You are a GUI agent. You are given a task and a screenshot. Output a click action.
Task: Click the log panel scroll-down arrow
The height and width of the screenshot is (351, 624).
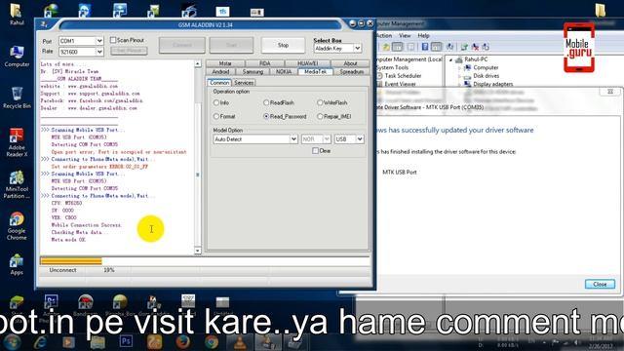[197, 251]
